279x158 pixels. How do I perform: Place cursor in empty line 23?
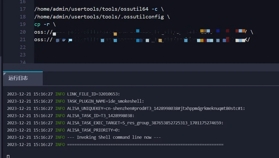click(x=157, y=55)
